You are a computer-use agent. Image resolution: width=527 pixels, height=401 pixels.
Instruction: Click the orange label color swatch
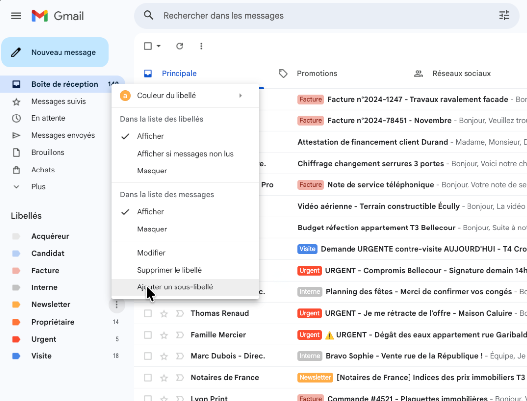click(x=125, y=95)
